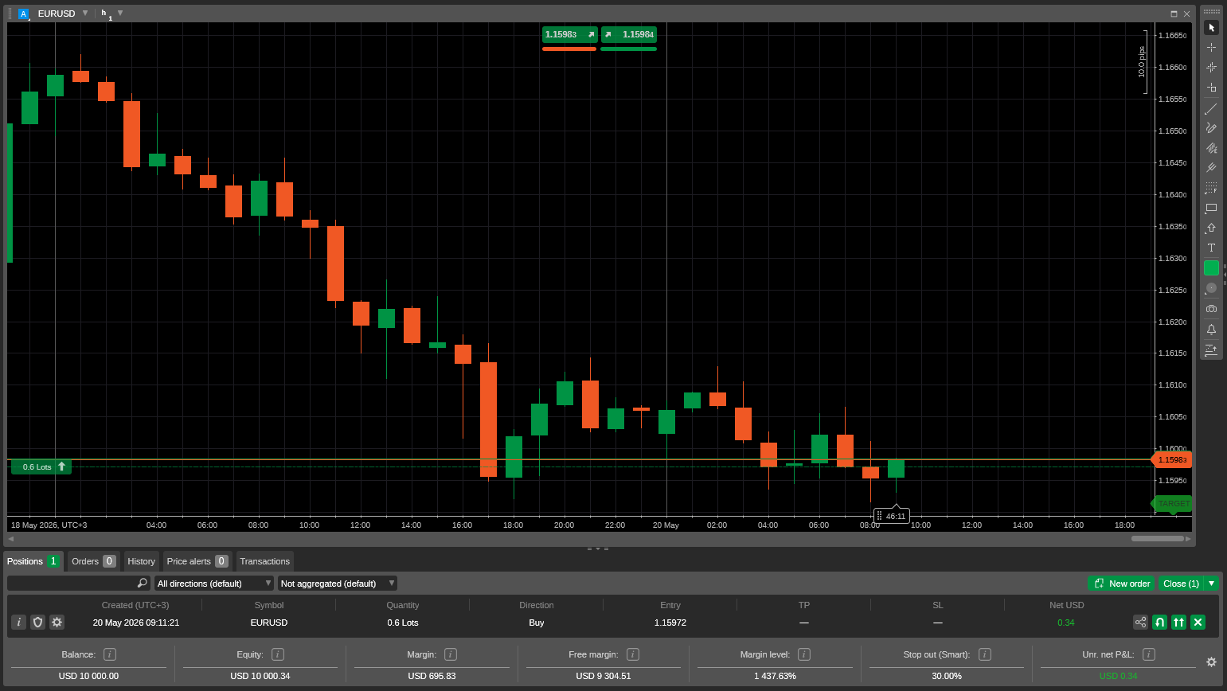Image resolution: width=1227 pixels, height=691 pixels.
Task: Click the Close (1) button
Action: click(1181, 584)
